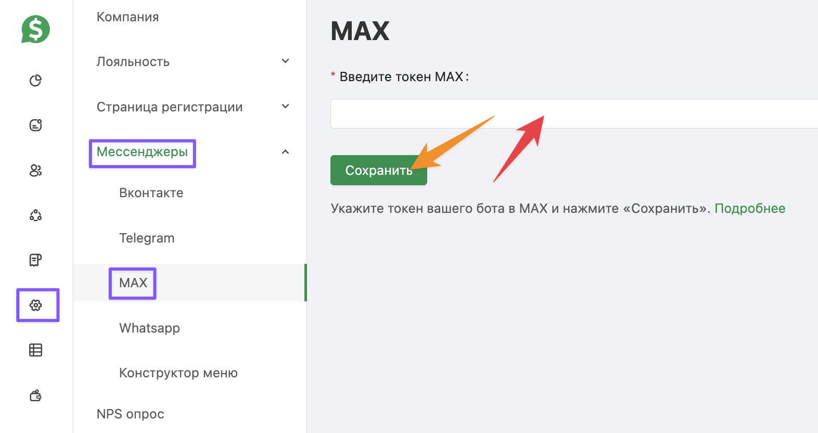818x433 pixels.
Task: Select the Telegram menu item
Action: click(147, 238)
